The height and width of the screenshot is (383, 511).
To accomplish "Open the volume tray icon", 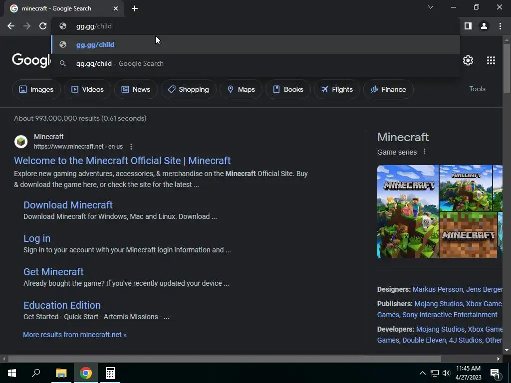I will (x=446, y=373).
